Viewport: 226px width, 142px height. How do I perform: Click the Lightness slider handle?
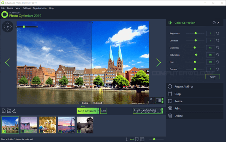click(x=195, y=47)
